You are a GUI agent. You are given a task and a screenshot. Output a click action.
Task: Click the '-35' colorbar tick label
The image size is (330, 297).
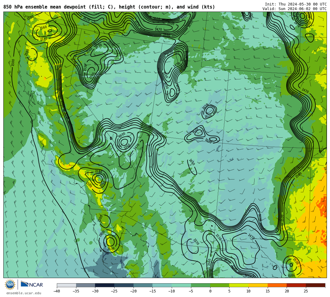(76, 291)
